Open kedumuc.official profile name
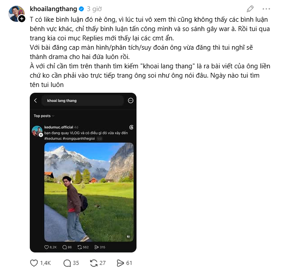The height and width of the screenshot is (272, 281). point(59,127)
